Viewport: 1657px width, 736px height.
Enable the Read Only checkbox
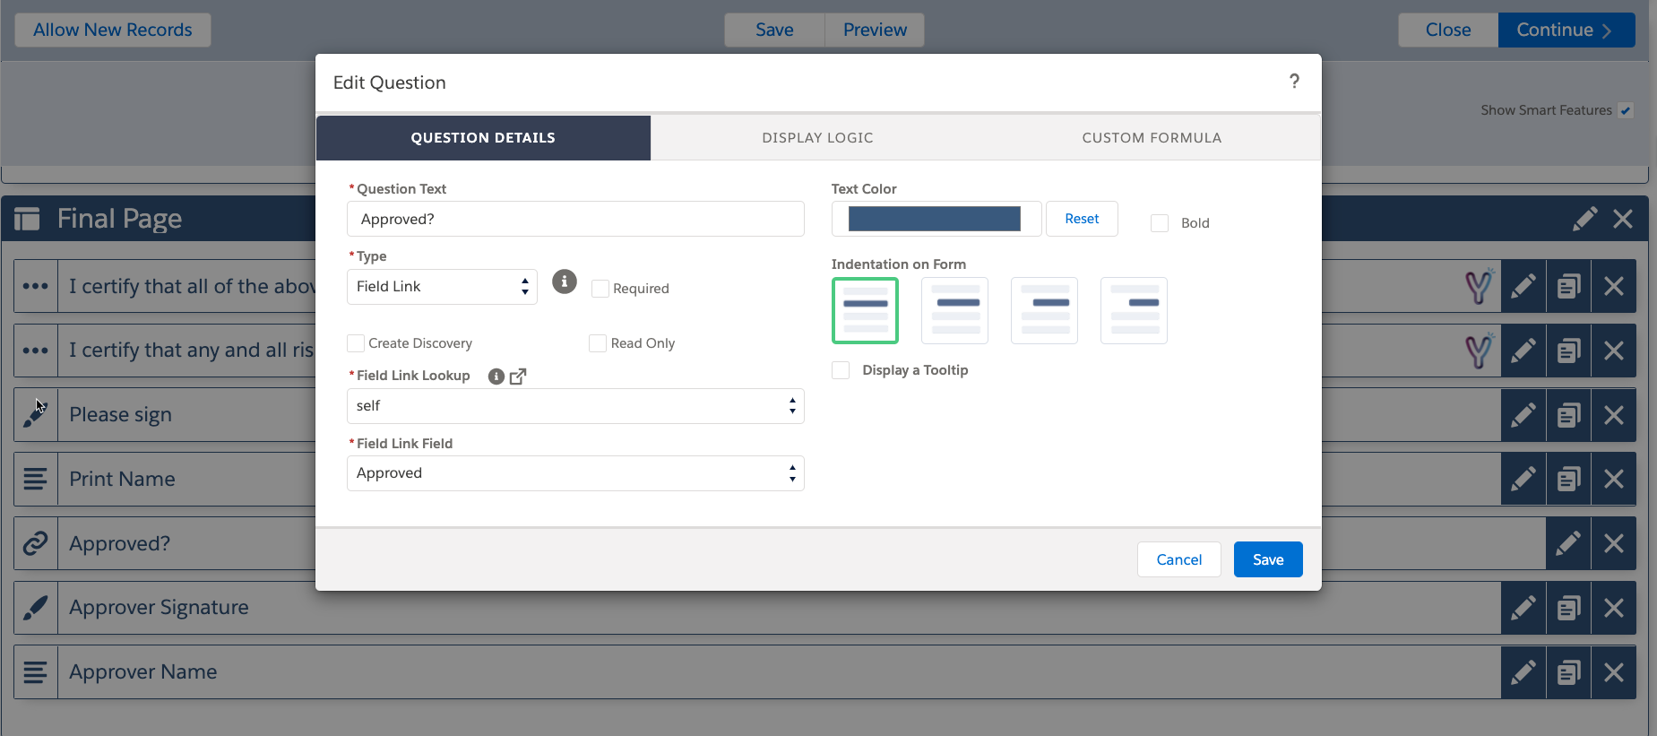598,343
